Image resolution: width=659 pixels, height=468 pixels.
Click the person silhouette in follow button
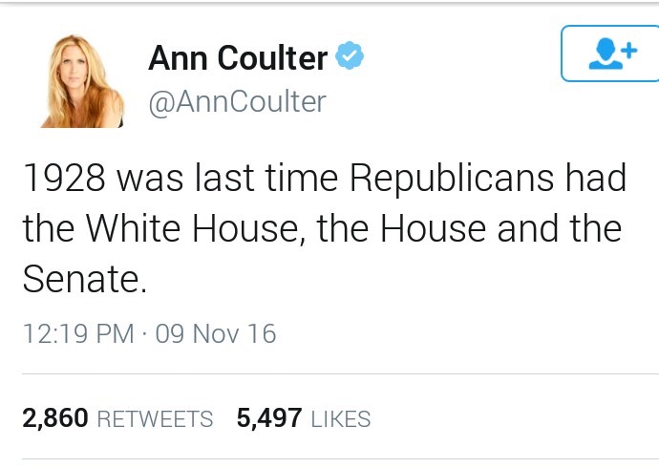pos(606,53)
